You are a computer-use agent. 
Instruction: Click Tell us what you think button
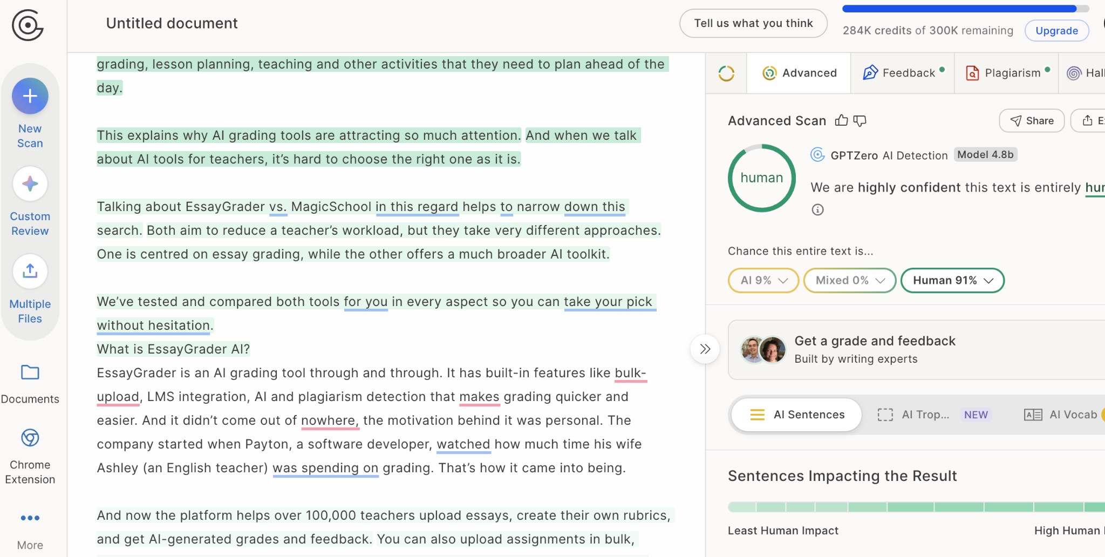pos(753,23)
